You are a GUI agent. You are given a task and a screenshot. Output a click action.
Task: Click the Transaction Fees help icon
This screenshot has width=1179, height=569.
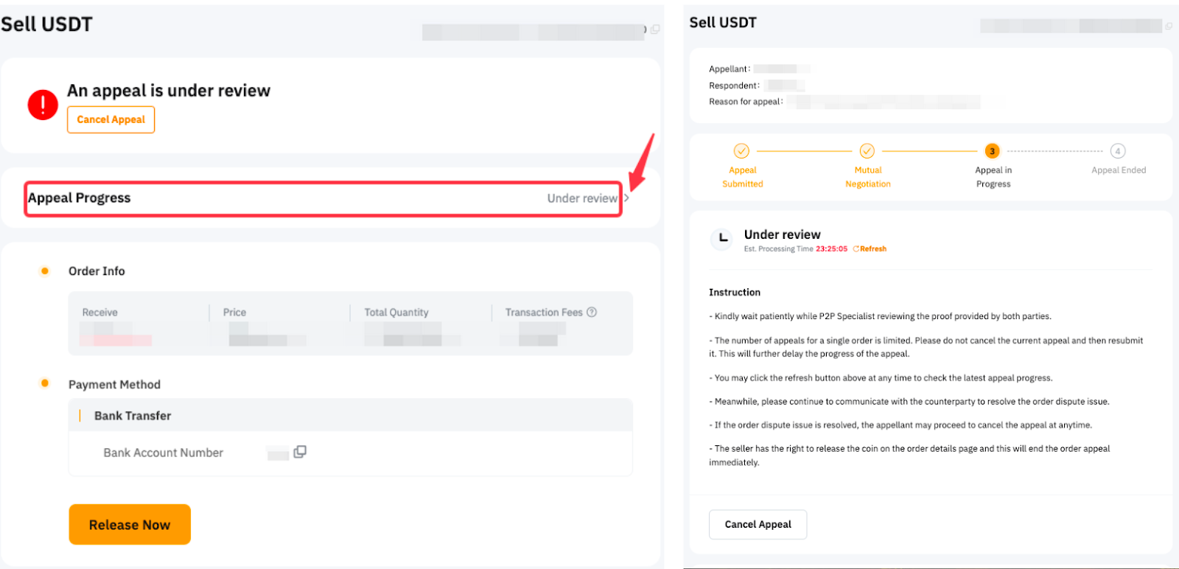(591, 313)
